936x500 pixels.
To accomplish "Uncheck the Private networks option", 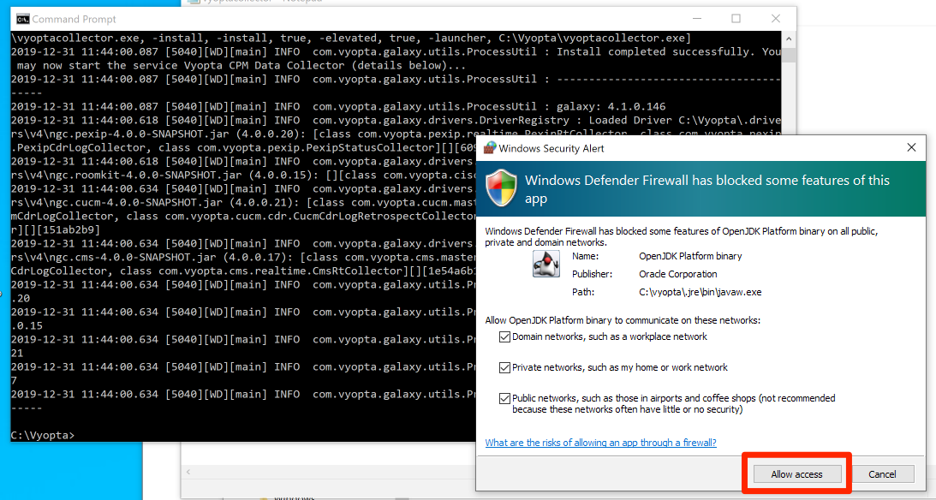I will pos(504,367).
